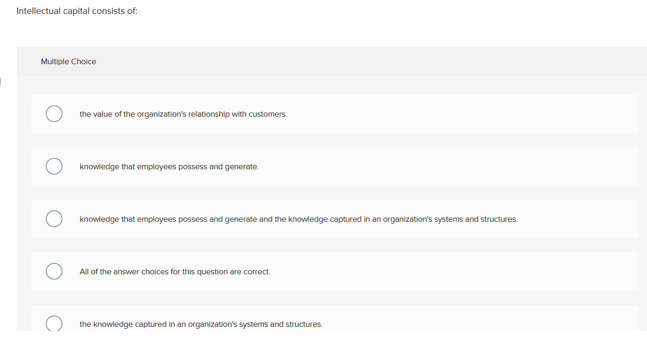The height and width of the screenshot is (338, 647).
Task: Click the 'Multiple Choice' header label
Action: pyautogui.click(x=68, y=61)
